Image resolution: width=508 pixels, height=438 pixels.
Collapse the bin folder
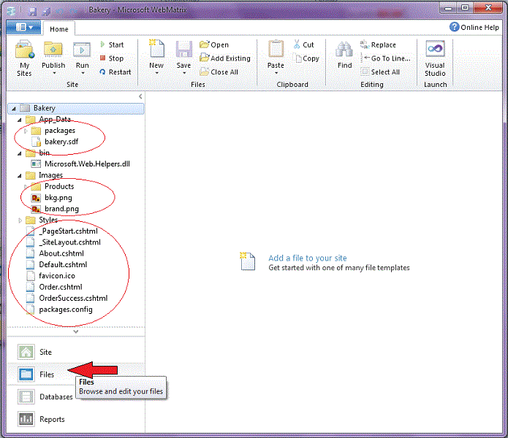20,153
